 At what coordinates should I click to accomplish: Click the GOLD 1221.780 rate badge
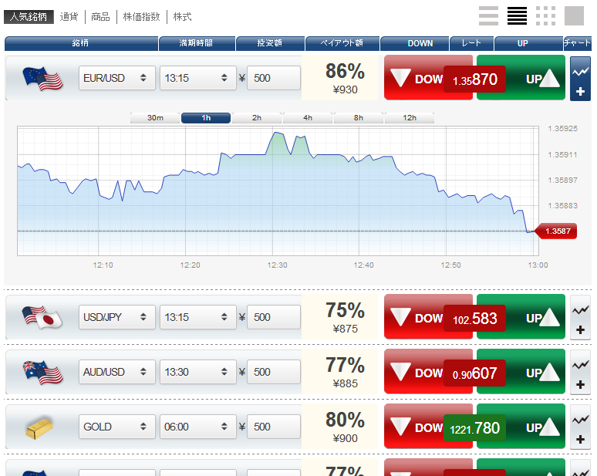coord(475,427)
